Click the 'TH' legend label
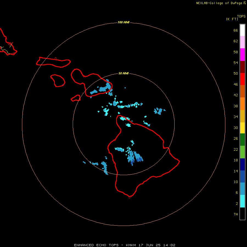 click(x=236, y=214)
